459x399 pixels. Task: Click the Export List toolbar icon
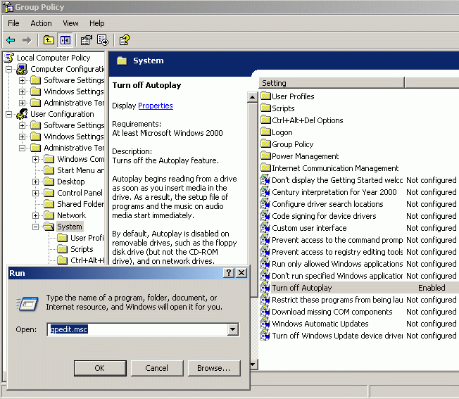click(102, 40)
